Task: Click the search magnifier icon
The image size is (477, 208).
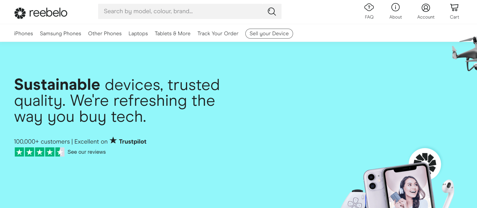Action: [x=272, y=11]
